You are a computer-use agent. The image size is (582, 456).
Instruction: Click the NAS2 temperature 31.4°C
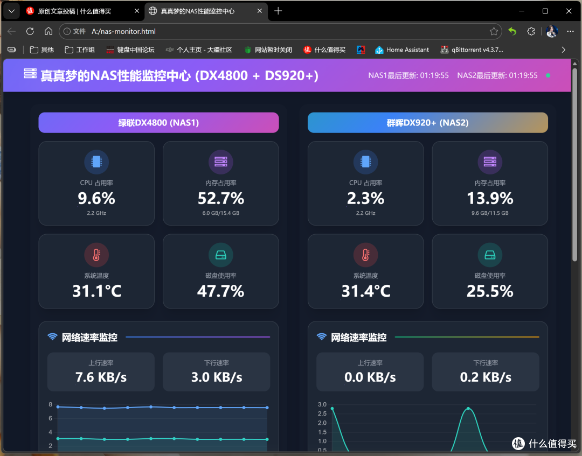click(x=365, y=291)
